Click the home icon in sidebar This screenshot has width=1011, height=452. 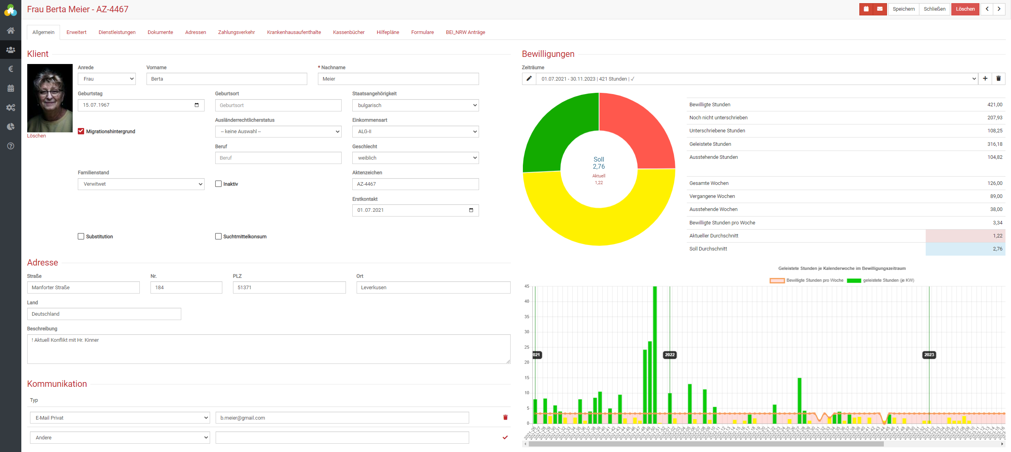(11, 30)
